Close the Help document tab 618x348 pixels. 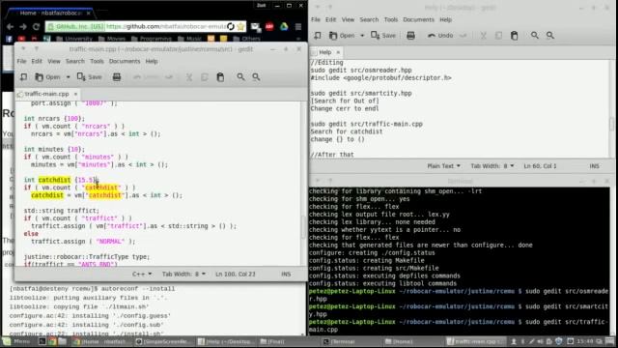tap(338, 52)
